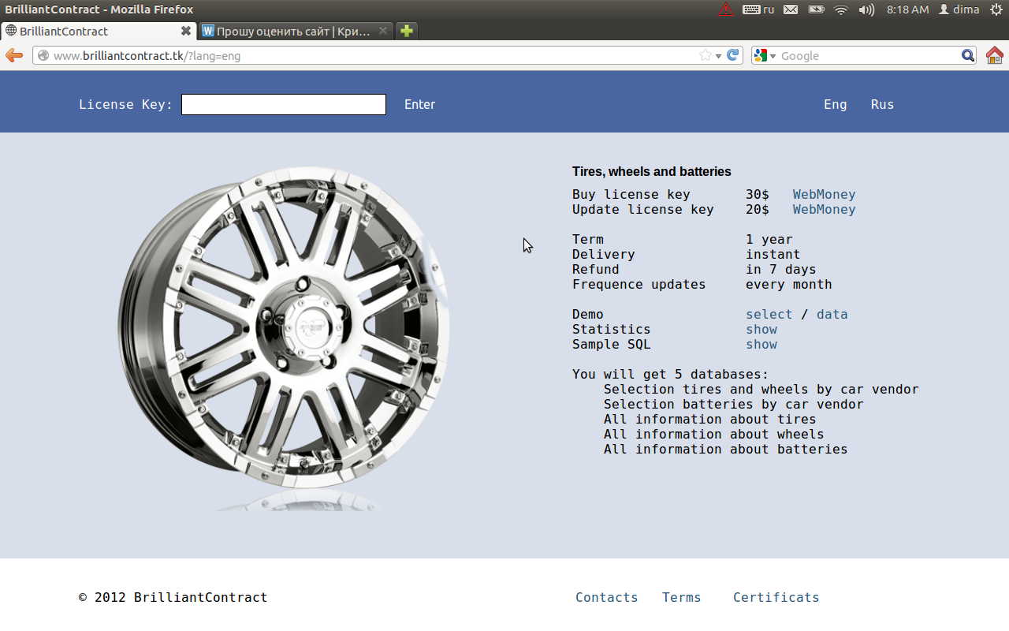Image resolution: width=1009 pixels, height=631 pixels.
Task: Open the keyboard layout ru menu
Action: click(758, 9)
